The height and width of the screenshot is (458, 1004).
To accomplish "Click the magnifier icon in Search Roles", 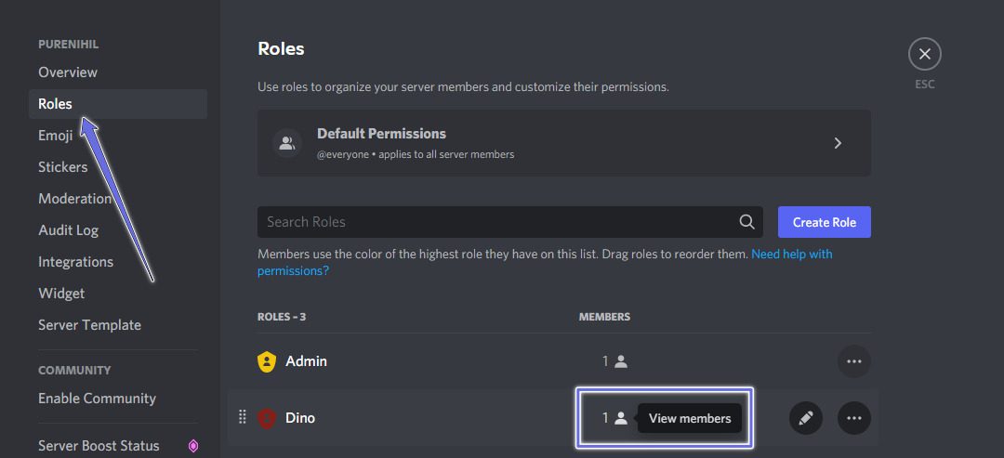I will (x=746, y=222).
